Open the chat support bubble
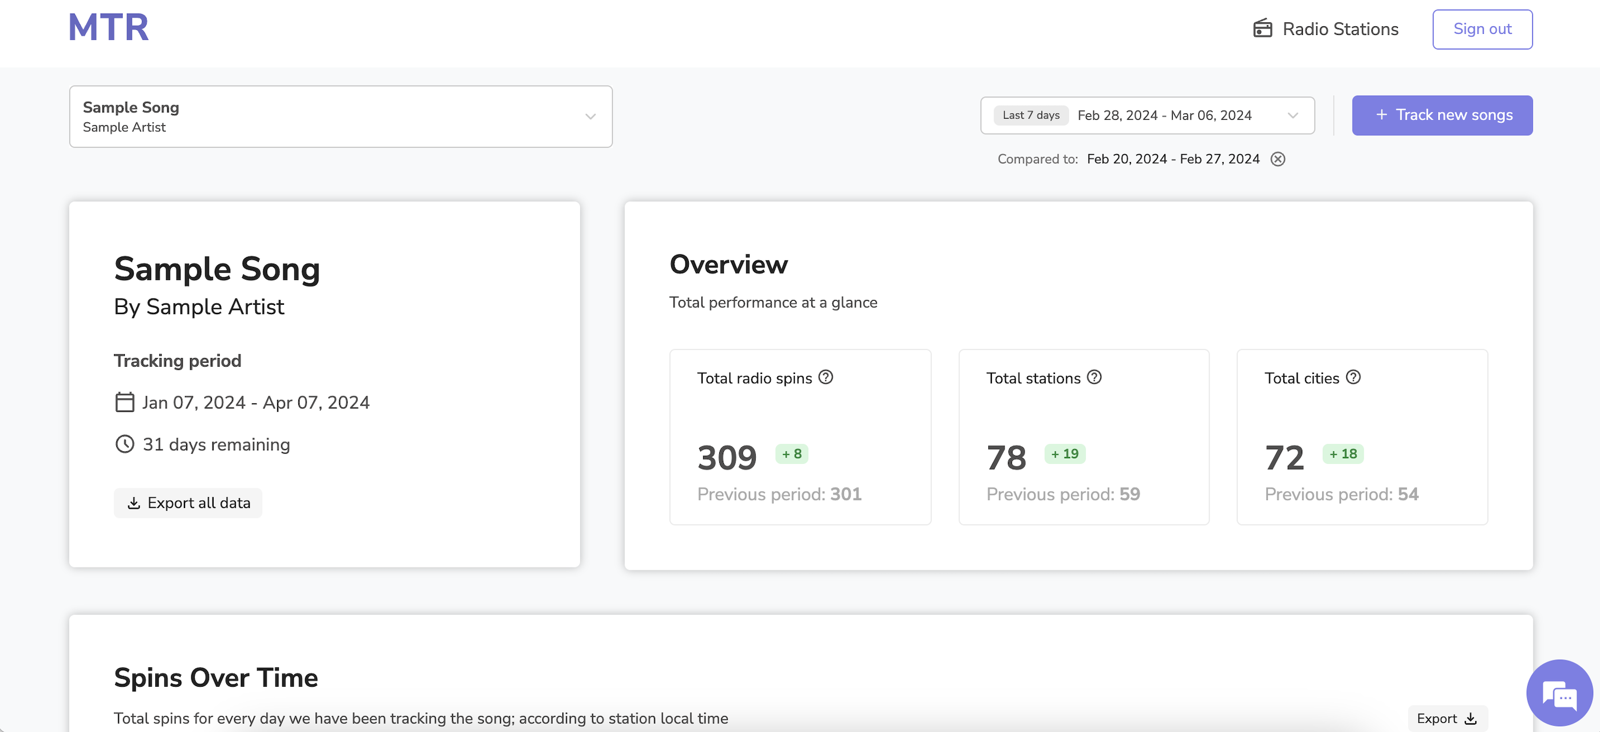 pos(1559,693)
